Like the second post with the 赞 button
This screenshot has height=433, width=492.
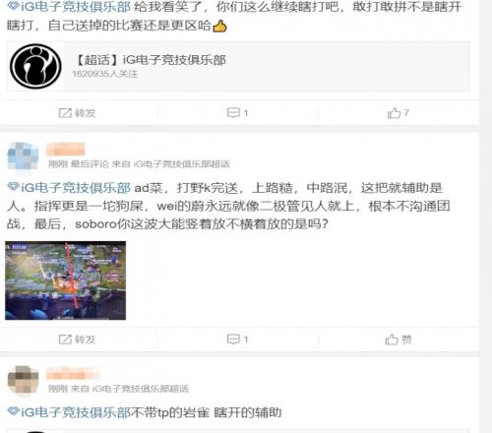(399, 340)
